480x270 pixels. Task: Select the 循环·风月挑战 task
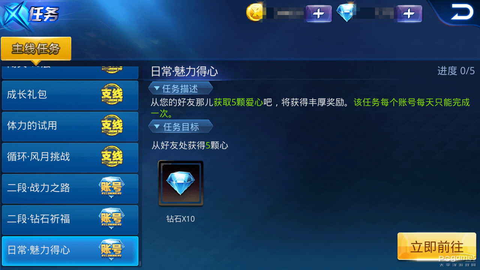(x=70, y=157)
